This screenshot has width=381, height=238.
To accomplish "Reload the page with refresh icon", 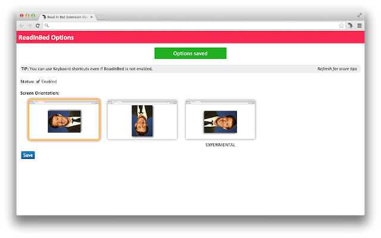I will (38, 26).
